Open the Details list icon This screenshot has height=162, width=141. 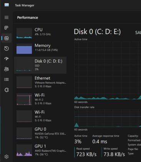pos(7,79)
